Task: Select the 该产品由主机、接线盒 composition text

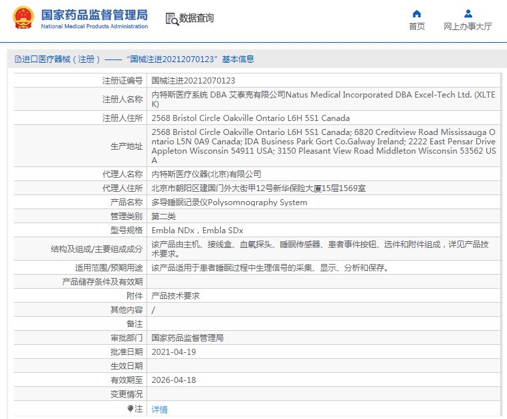Action: tap(320, 249)
